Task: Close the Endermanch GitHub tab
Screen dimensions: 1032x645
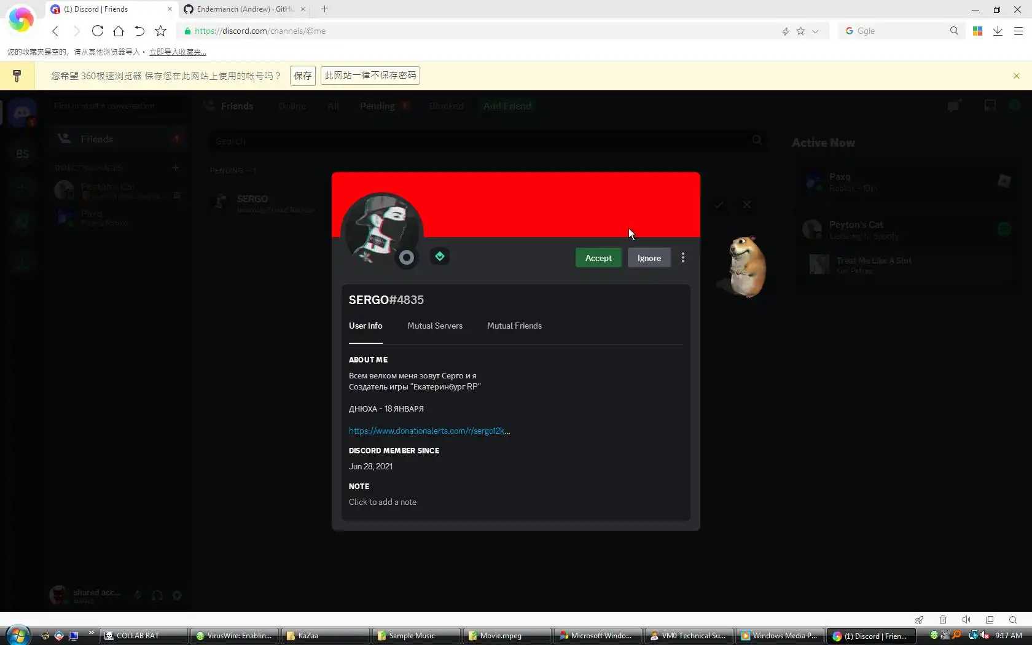Action: 303,9
